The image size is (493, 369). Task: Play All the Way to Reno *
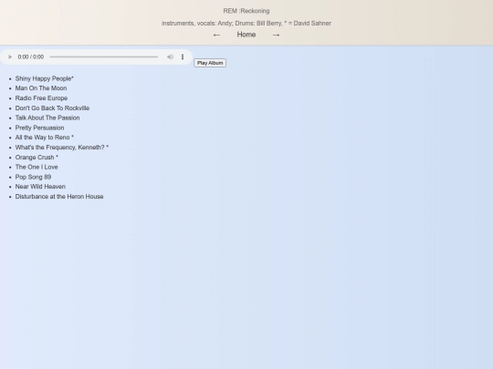coord(45,138)
